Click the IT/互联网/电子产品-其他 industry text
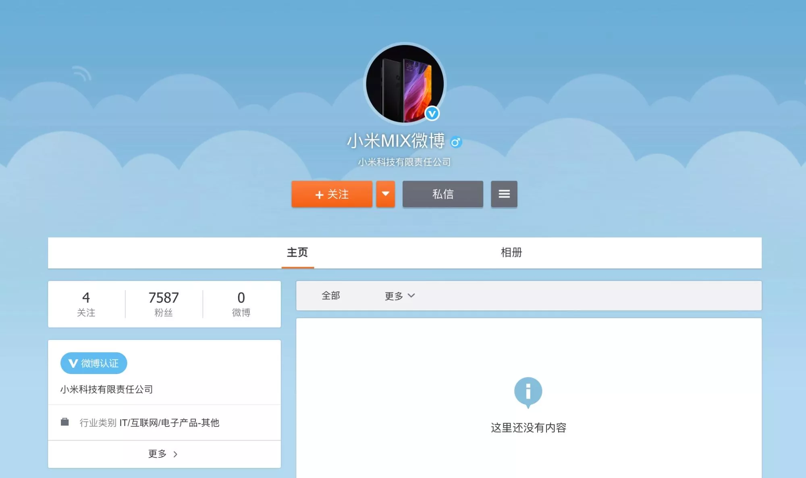 click(x=169, y=422)
